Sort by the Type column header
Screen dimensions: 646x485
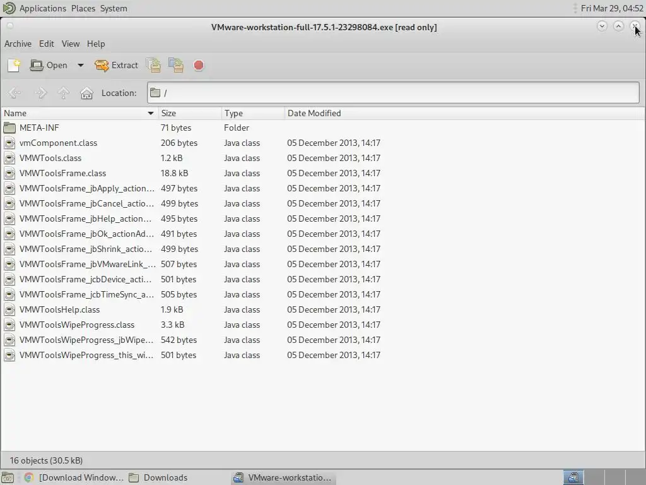[253, 113]
